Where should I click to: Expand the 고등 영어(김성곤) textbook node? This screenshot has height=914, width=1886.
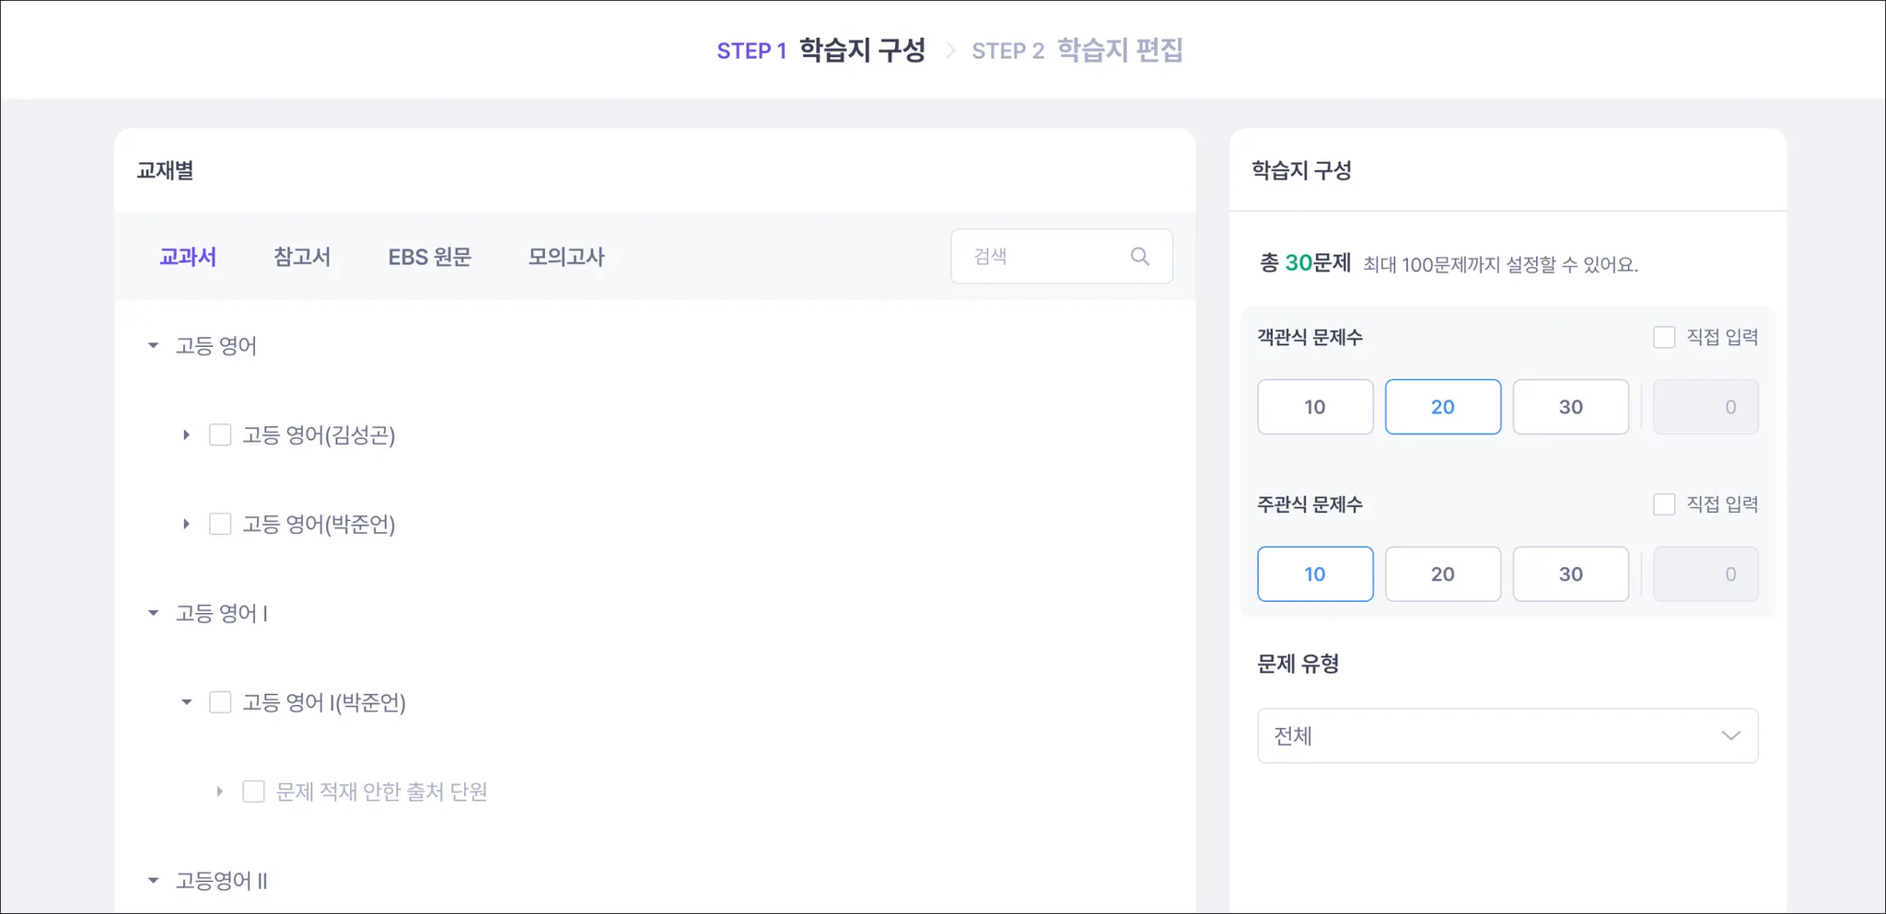186,435
